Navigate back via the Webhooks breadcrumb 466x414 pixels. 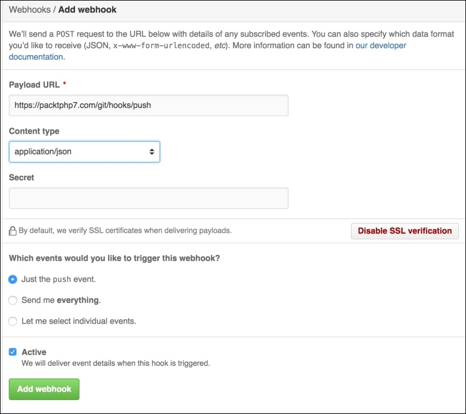[26, 9]
